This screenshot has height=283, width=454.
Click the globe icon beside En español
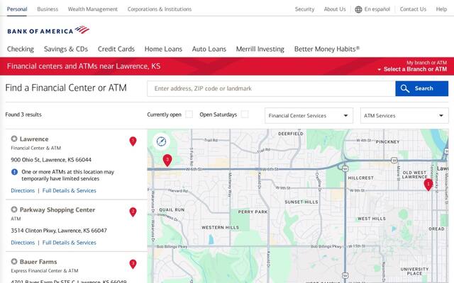pyautogui.click(x=358, y=9)
